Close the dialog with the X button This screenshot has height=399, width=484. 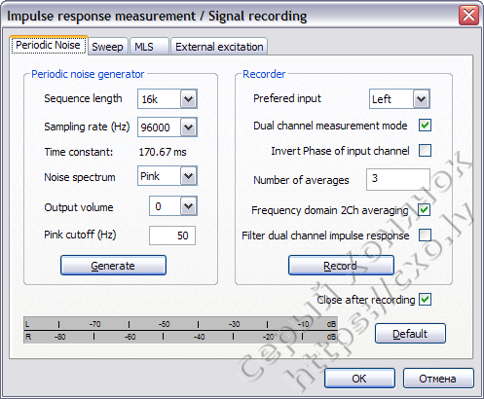[x=468, y=16]
